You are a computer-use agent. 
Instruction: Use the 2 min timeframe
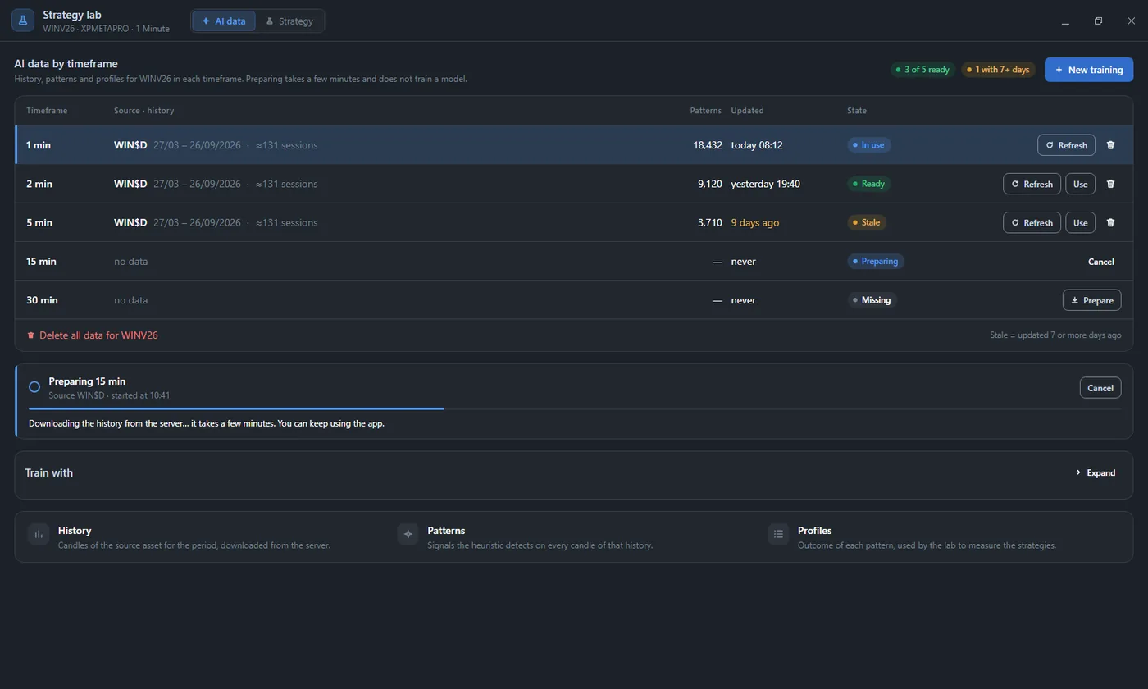coord(1080,184)
